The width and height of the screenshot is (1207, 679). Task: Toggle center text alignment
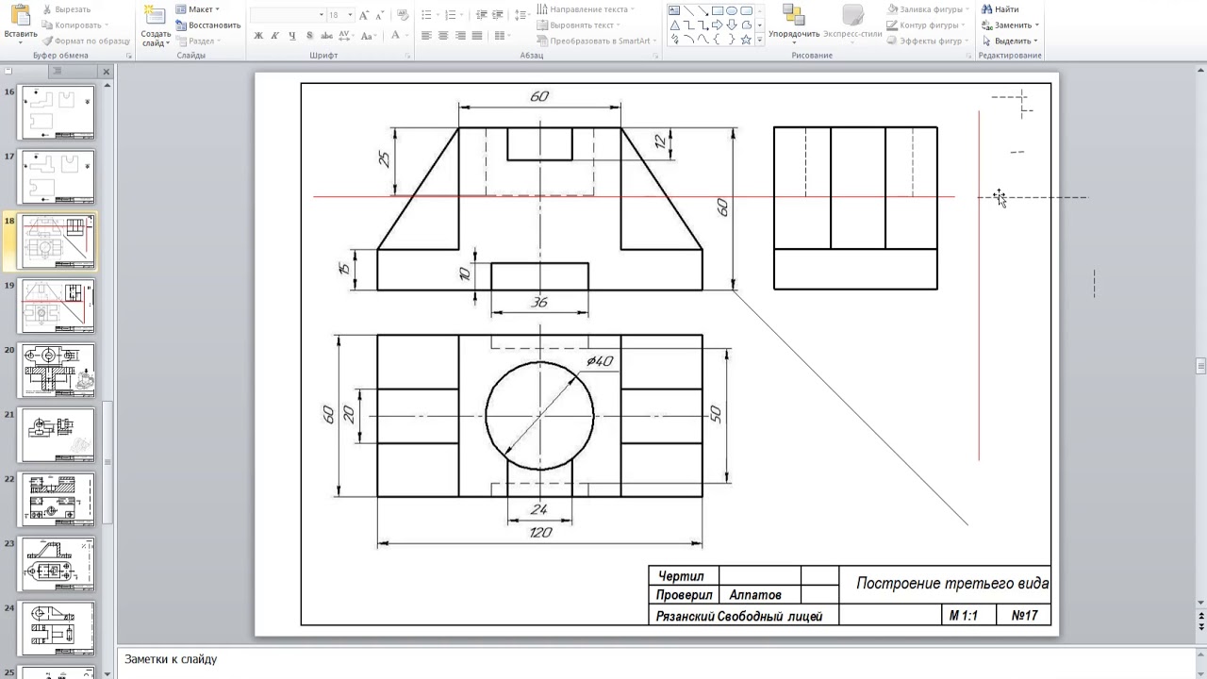(443, 36)
